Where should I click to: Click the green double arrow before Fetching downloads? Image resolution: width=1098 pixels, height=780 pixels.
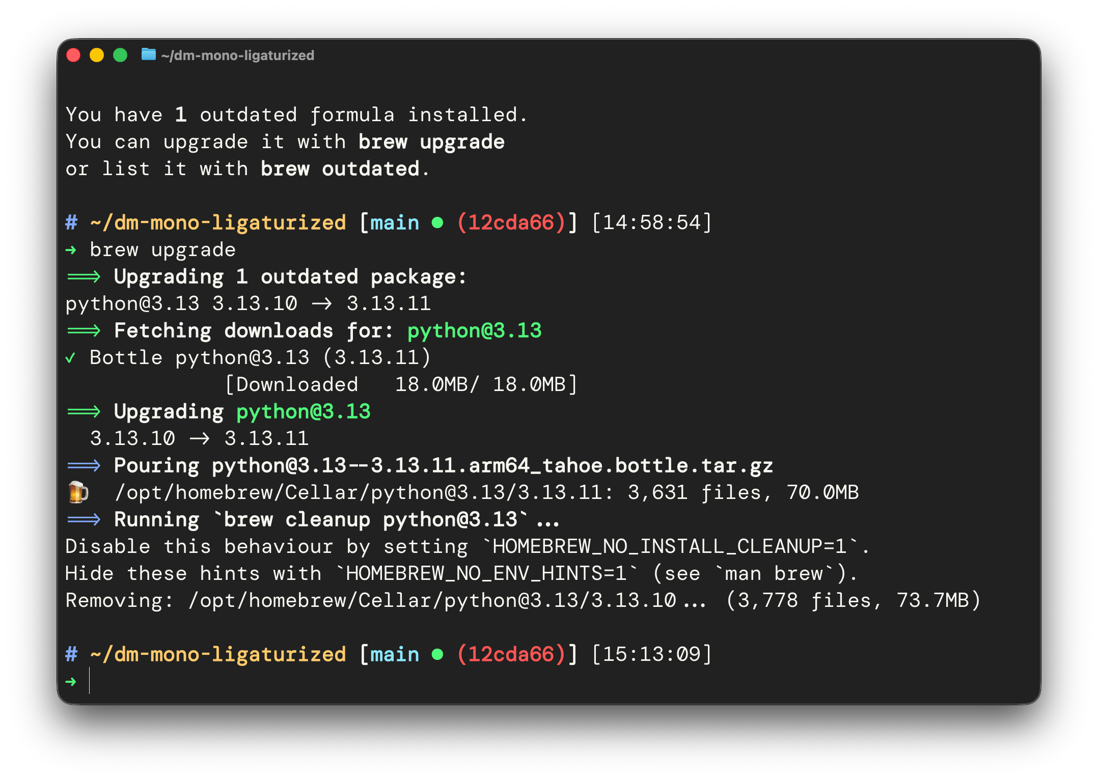[84, 330]
